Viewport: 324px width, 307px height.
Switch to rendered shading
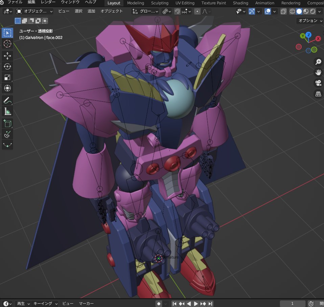click(x=313, y=12)
